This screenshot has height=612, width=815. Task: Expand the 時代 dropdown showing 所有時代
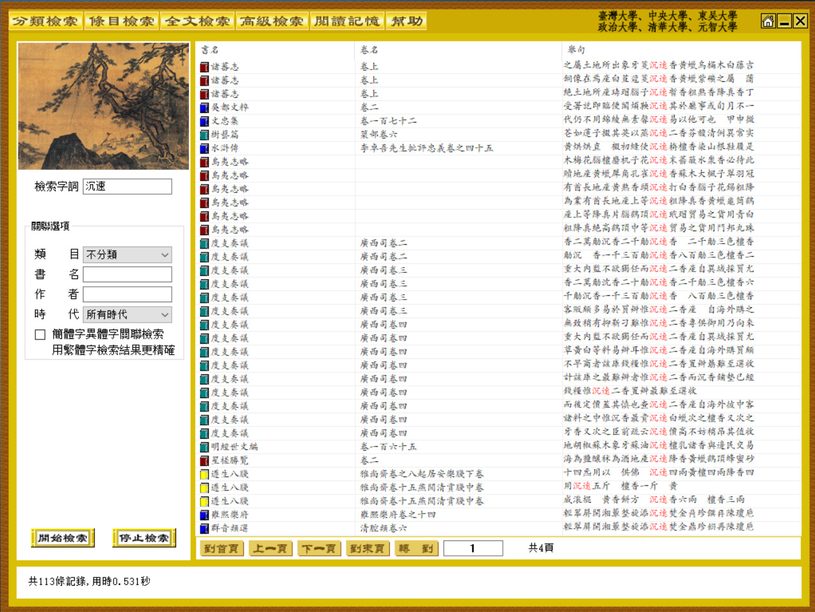tap(127, 314)
